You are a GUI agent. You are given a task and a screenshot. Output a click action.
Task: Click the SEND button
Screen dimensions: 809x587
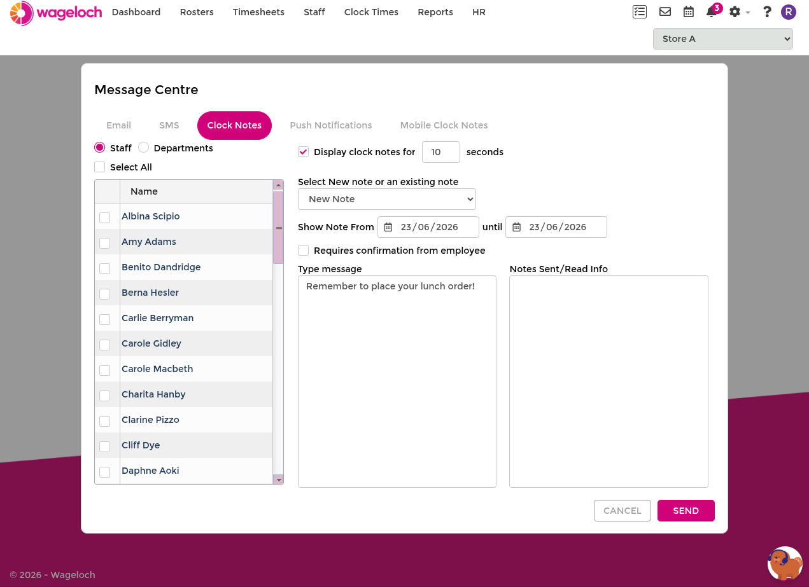click(x=686, y=511)
